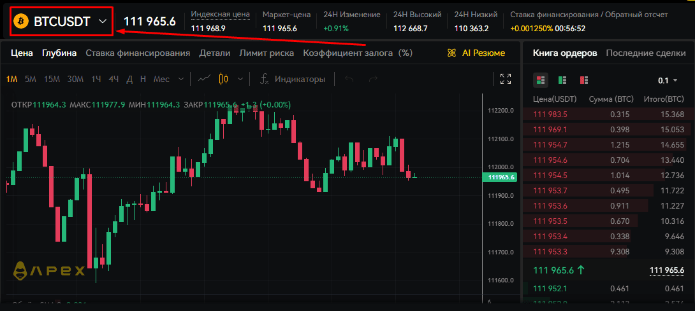Open the Коэффициент залога (%) tab

(358, 53)
